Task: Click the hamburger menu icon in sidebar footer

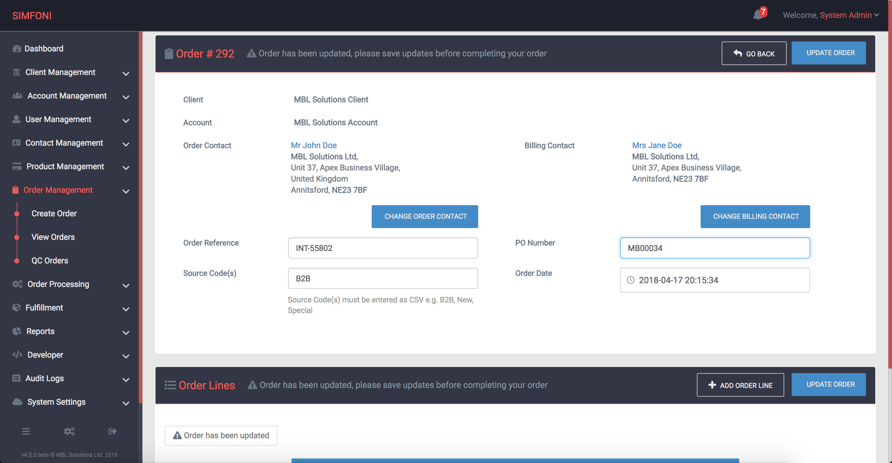Action: 26,431
